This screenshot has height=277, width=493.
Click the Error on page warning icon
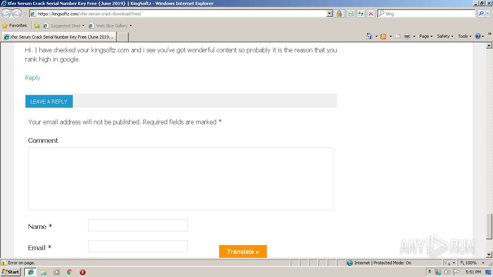(x=4, y=263)
